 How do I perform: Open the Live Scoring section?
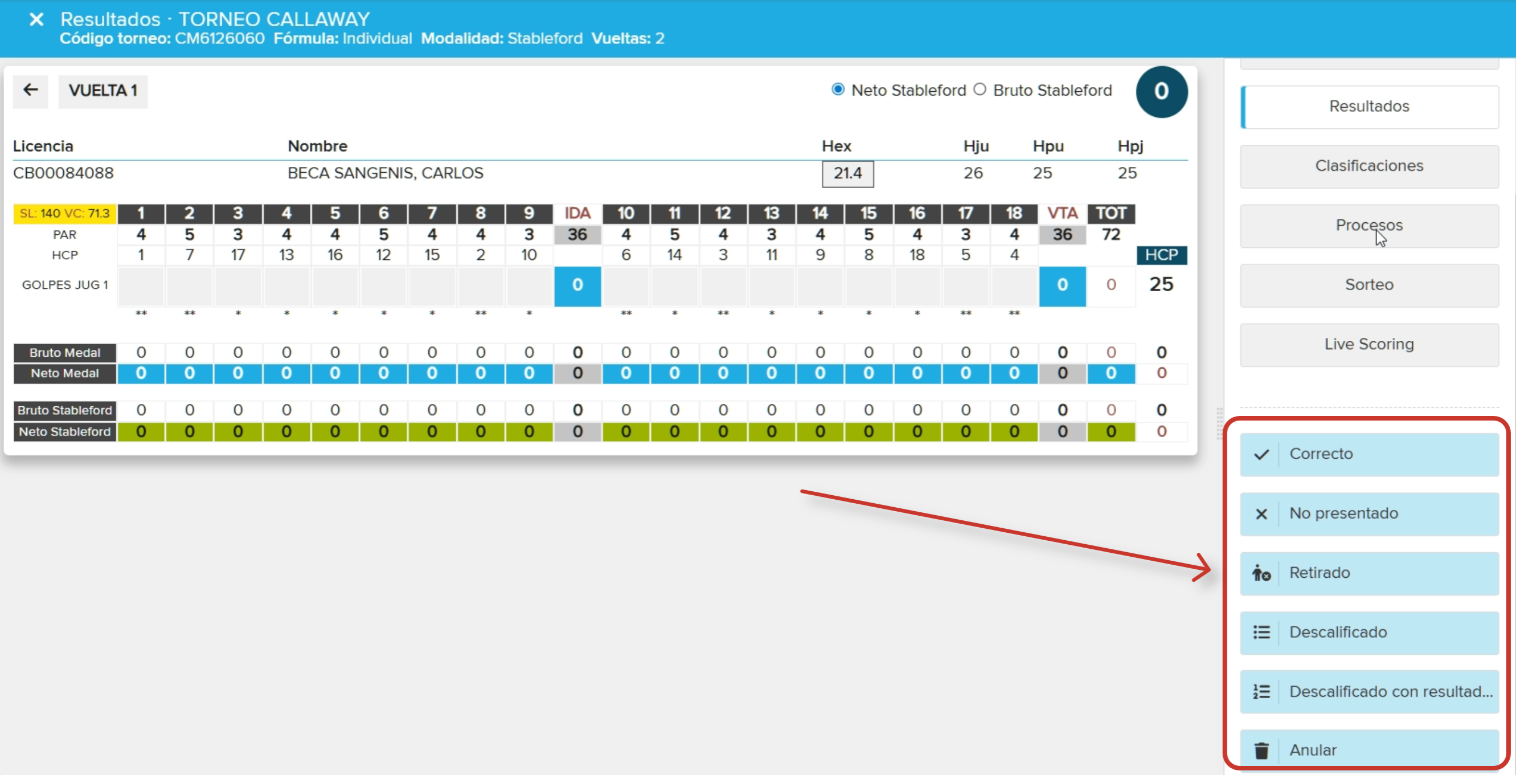1369,345
